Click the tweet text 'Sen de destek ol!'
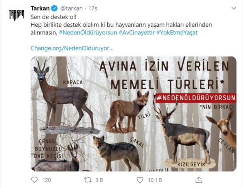 [53, 17]
